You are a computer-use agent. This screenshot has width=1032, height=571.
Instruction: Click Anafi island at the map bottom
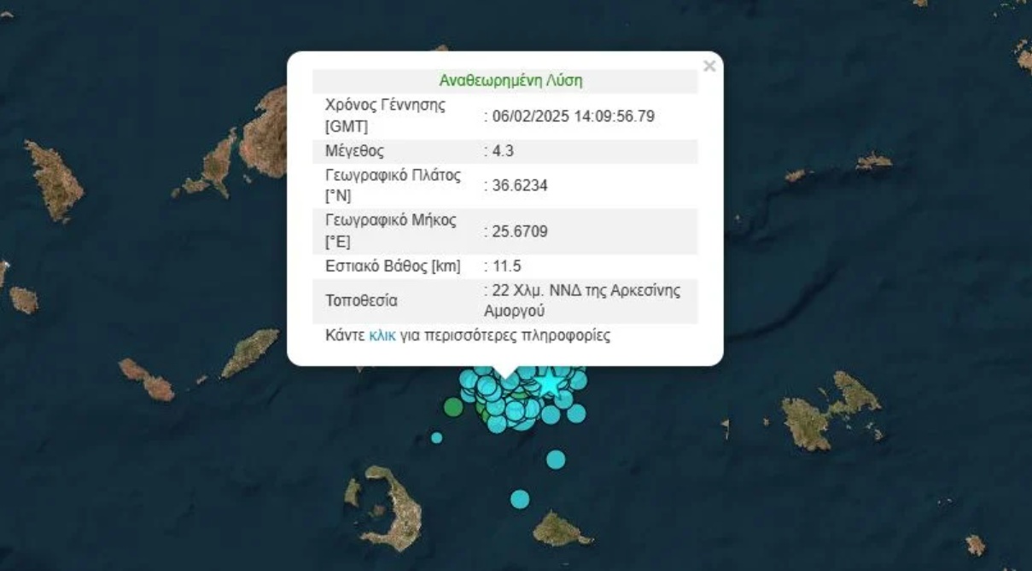tap(559, 530)
